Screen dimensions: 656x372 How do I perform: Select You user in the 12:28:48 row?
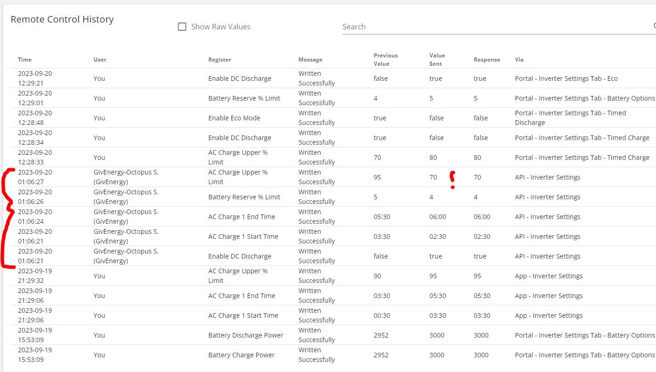pos(99,118)
